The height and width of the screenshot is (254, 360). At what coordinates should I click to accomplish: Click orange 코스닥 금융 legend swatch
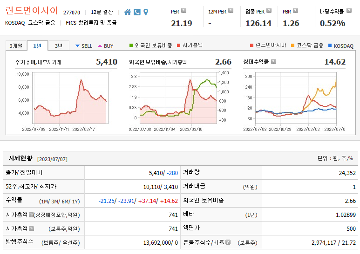[292, 46]
